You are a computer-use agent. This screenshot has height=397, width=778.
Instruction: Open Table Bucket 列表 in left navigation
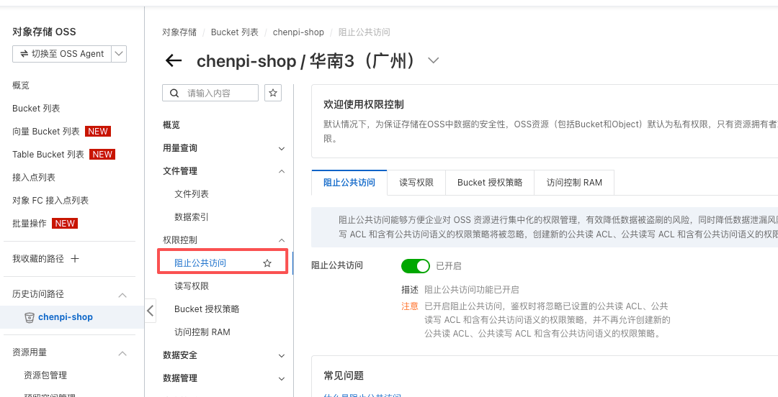coord(48,154)
